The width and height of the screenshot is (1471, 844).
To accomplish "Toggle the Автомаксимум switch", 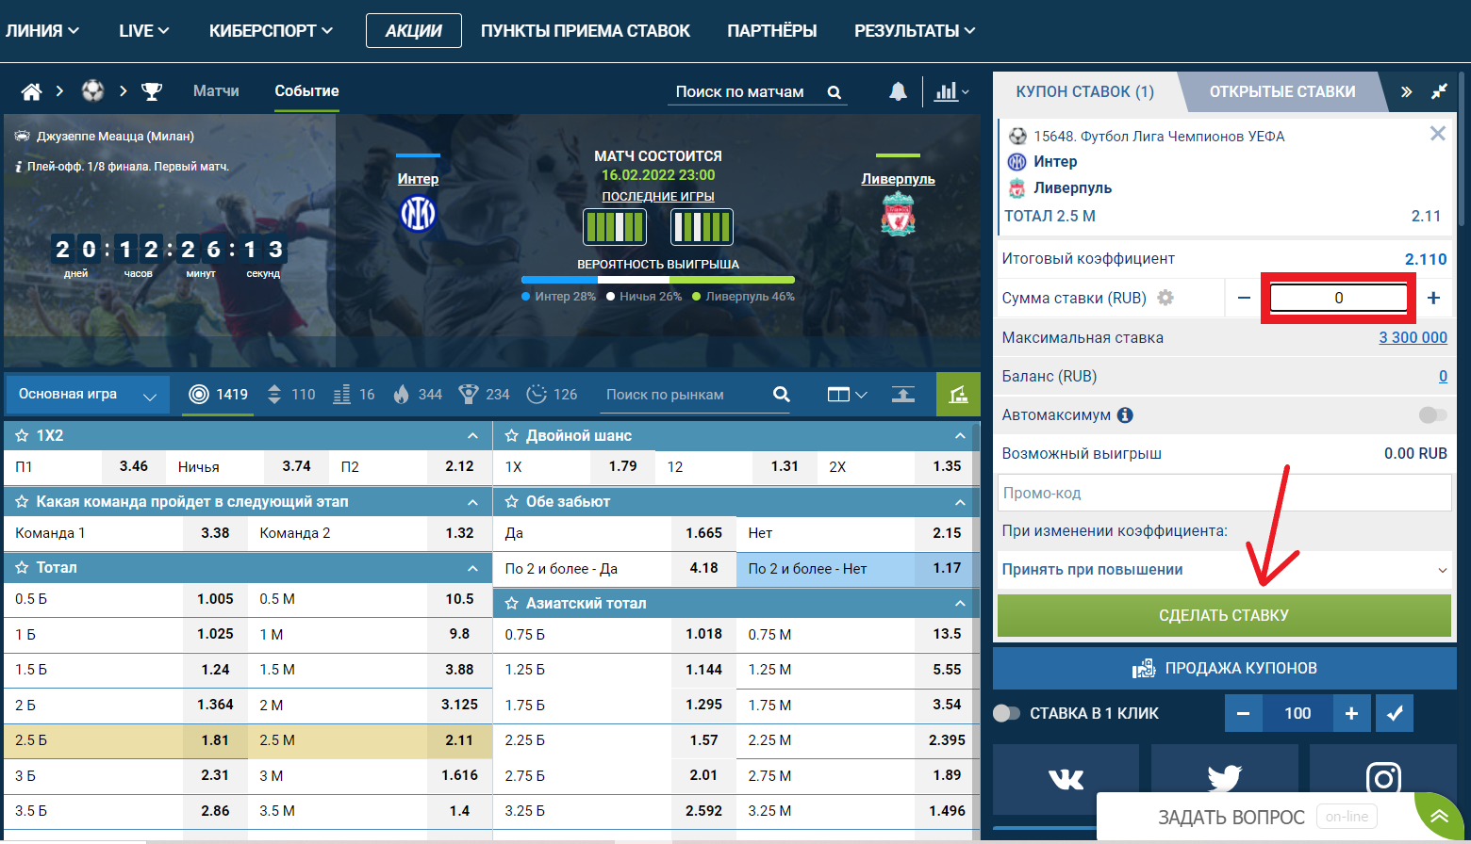I will [1431, 415].
